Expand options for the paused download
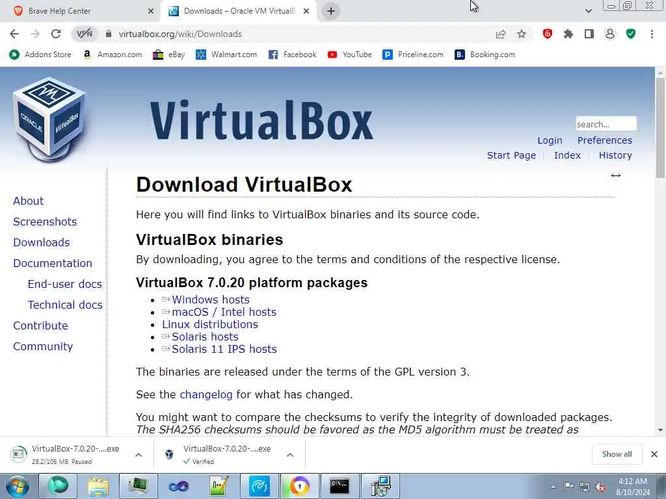 [139, 454]
